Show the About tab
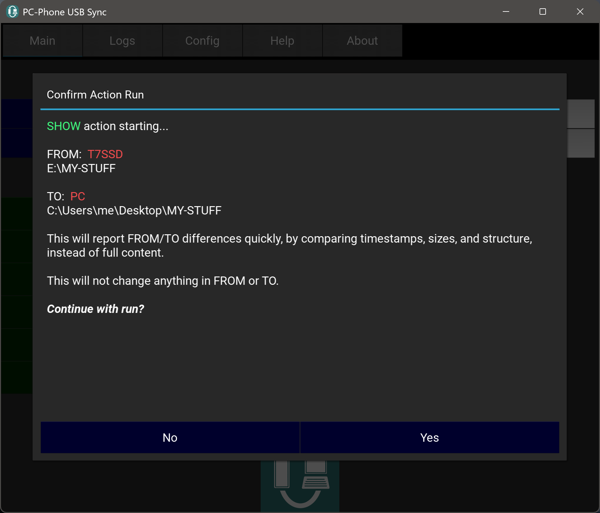Viewport: 600px width, 513px height. [x=362, y=41]
